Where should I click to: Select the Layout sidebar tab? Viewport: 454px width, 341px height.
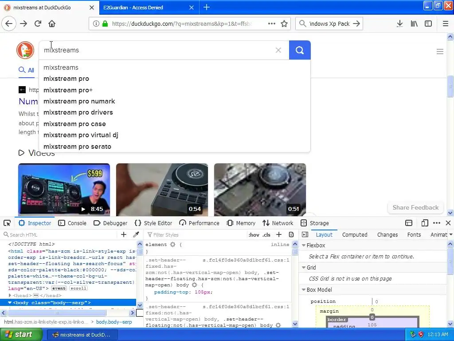(x=324, y=234)
